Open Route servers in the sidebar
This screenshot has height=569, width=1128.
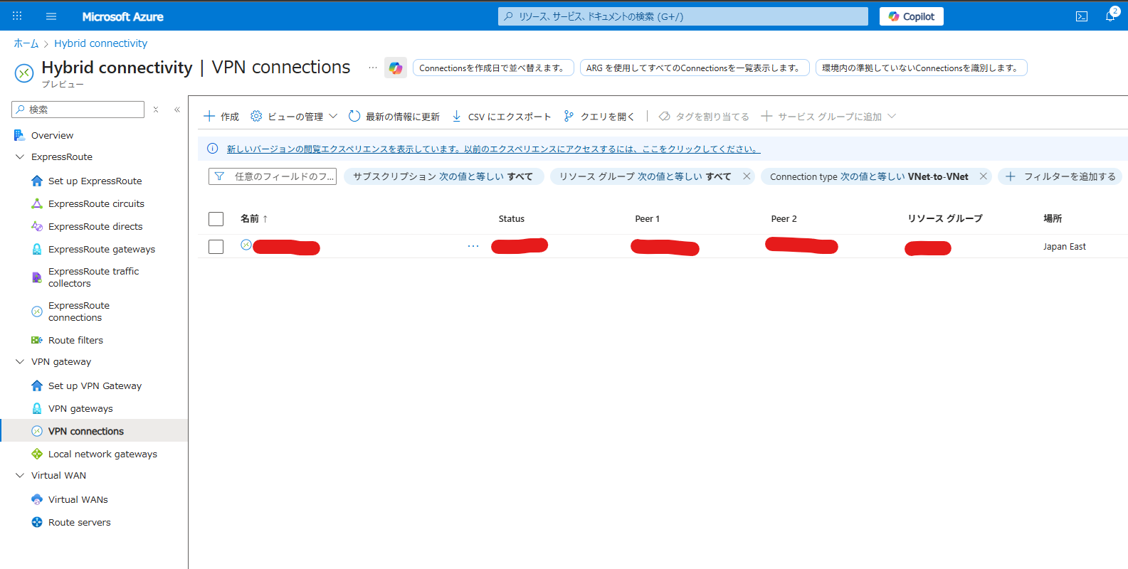80,522
